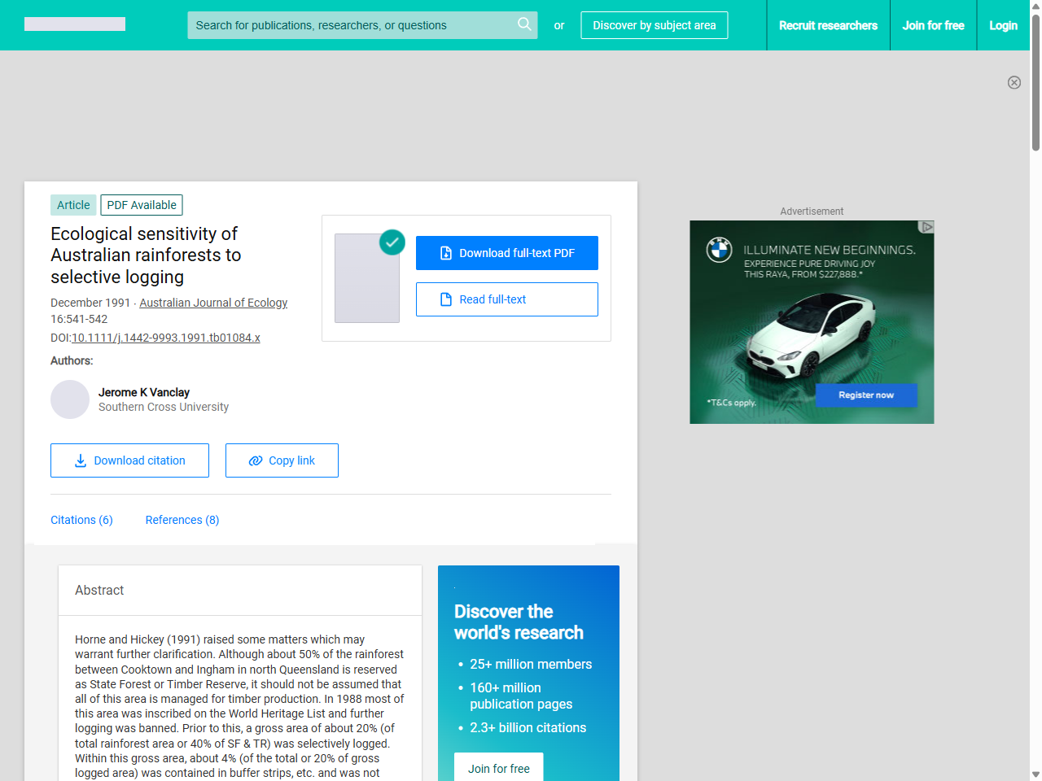Click the green checkmark on the PDF preview
The height and width of the screenshot is (781, 1042).
pos(392,242)
